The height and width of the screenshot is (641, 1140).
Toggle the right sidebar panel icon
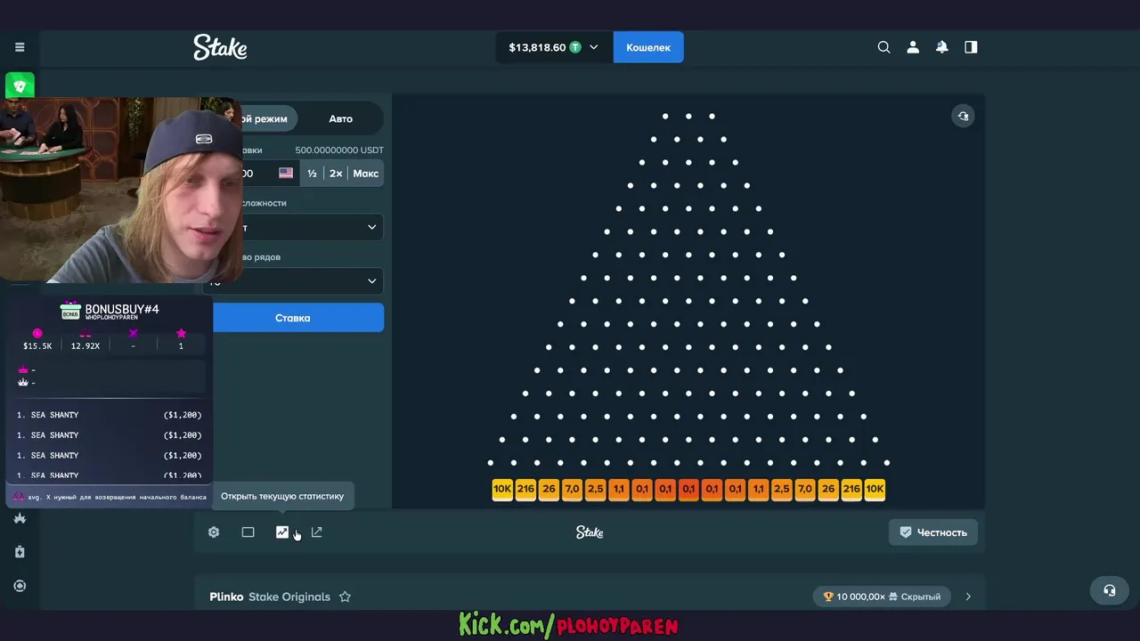[x=971, y=47]
